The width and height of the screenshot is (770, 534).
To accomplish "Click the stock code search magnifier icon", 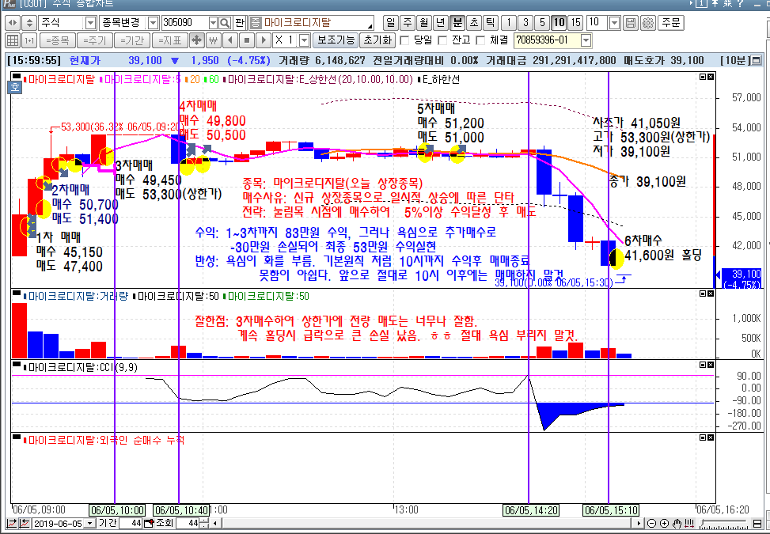I will coord(225,23).
